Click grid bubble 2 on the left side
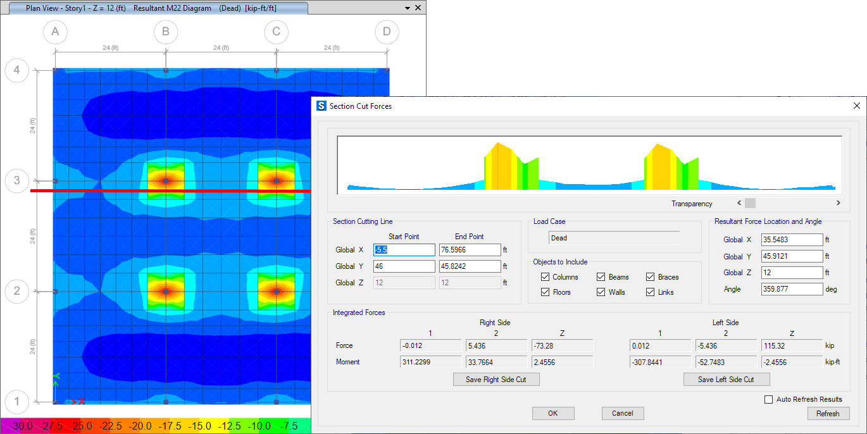The image size is (867, 434). [16, 292]
